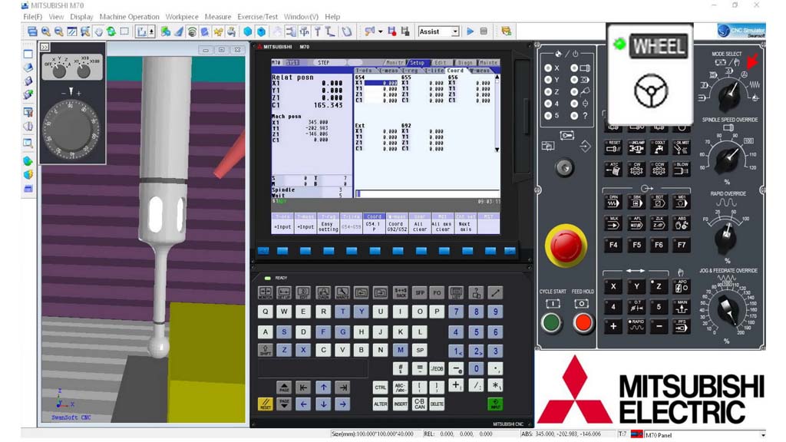Click the SET UP function key
The width and height of the screenshot is (786, 442).
(x=284, y=292)
